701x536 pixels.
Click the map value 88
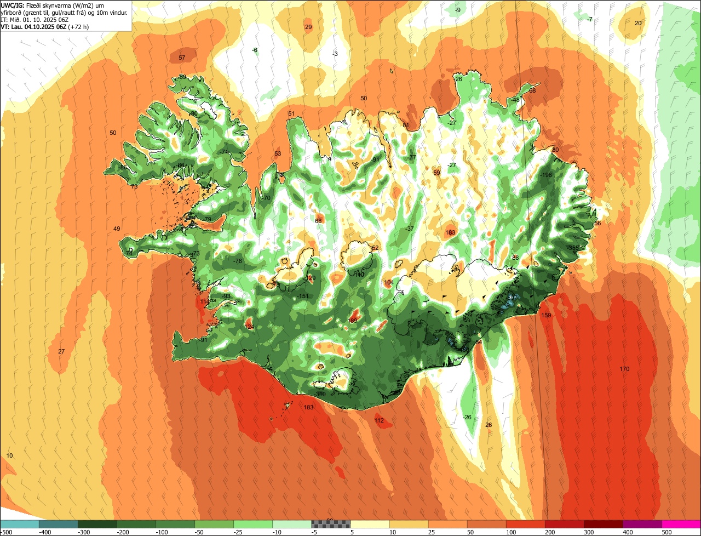[515, 258]
